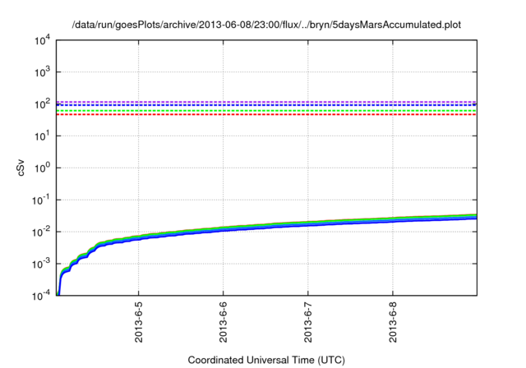Click the accumulated dose curve
The image size is (526, 368).
266,226
